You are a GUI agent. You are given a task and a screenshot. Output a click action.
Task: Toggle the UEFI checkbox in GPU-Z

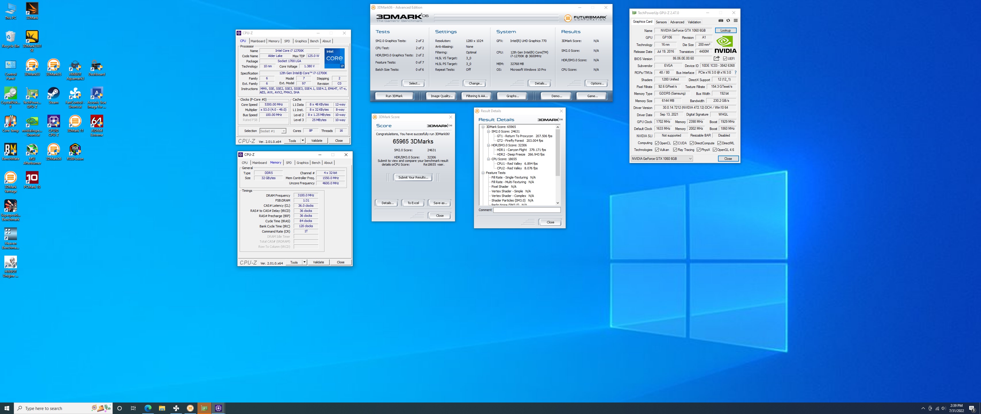[725, 59]
